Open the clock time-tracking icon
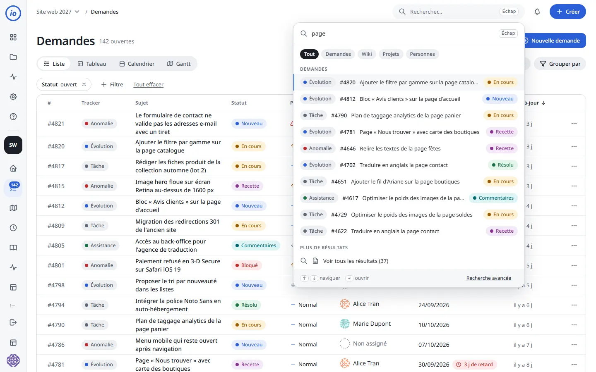This screenshot has height=372, width=596. click(x=13, y=228)
